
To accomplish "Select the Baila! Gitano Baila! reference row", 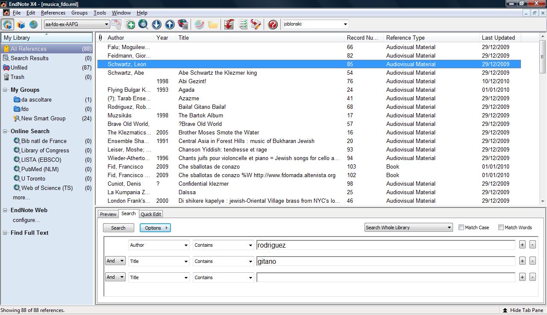I will tap(309, 107).
